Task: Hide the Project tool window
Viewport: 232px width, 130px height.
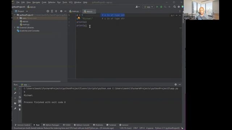Action: coord(65,11)
